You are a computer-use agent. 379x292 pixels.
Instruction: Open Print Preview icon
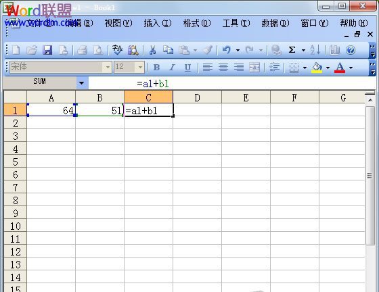(98, 50)
